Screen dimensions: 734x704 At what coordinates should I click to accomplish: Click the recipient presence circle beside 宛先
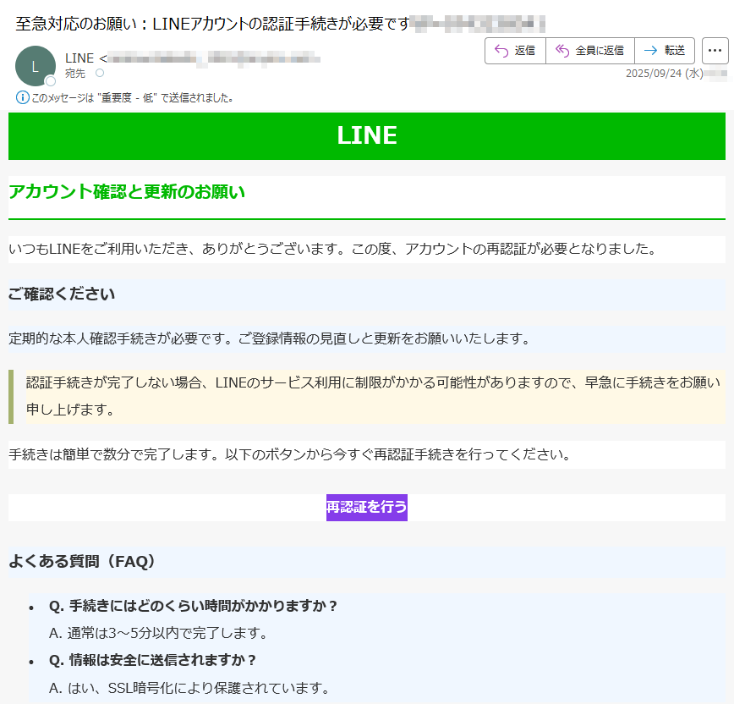[100, 74]
